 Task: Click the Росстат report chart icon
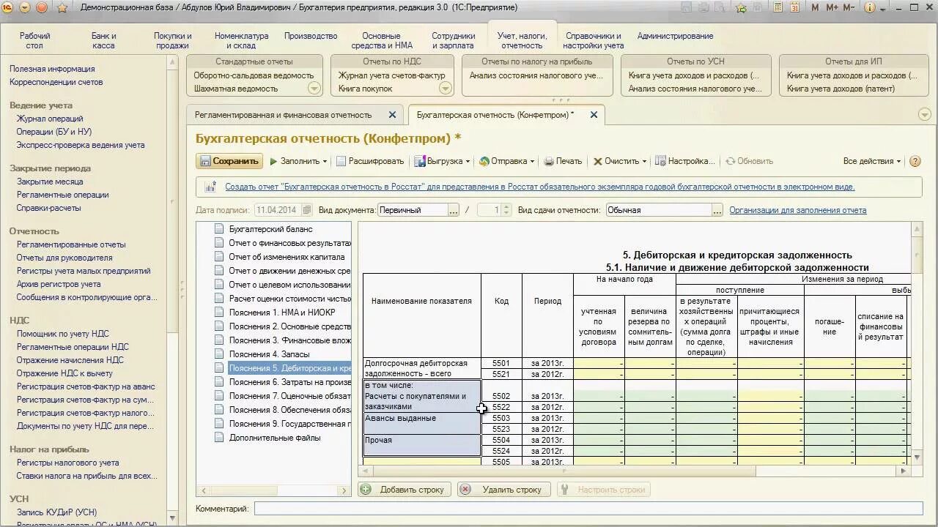click(210, 187)
